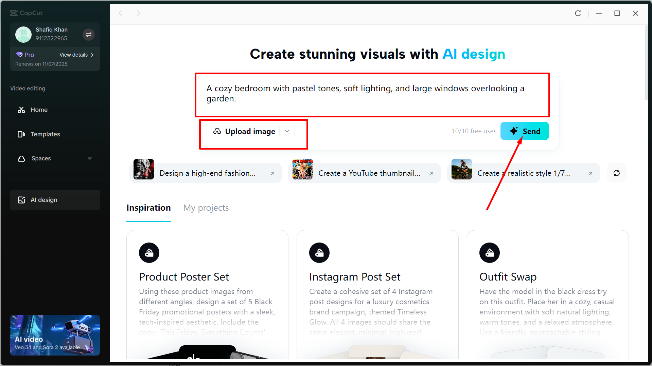Open the Outfit Swap card

548,294
